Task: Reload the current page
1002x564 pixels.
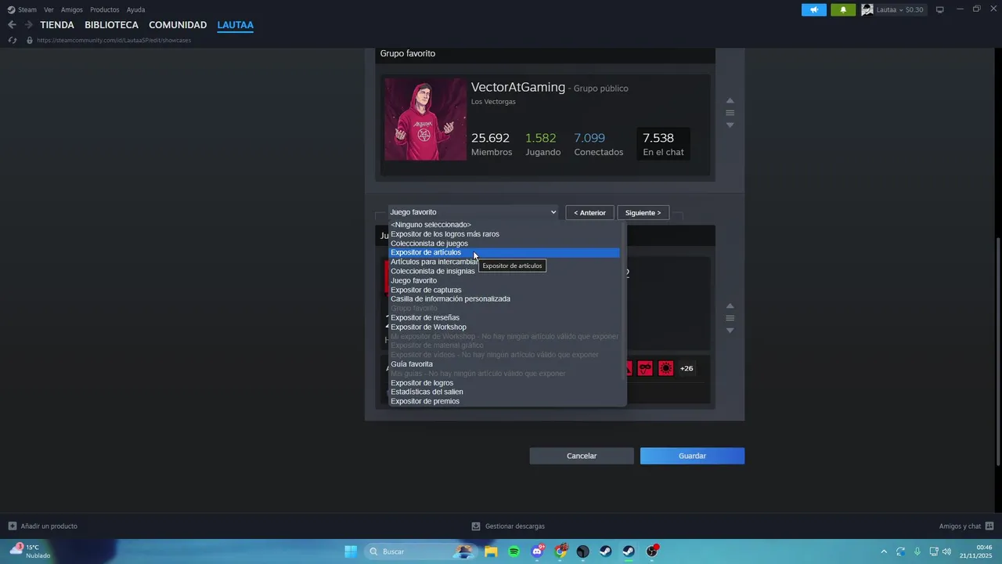Action: click(12, 40)
